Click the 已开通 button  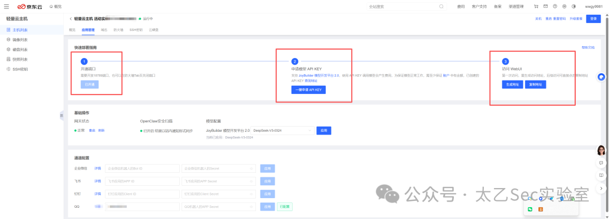coord(90,84)
